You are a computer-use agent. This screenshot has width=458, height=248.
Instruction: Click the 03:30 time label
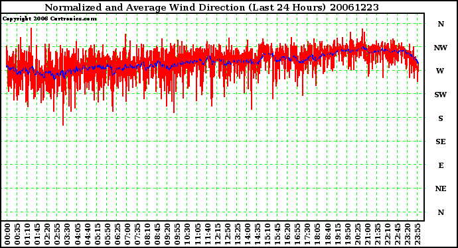coord(67,234)
